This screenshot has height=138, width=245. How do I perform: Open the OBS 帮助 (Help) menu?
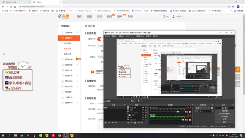[x=155, y=36]
